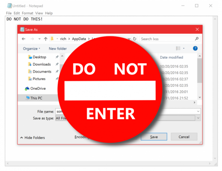Click the search magnifier icon
The height and width of the screenshot is (171, 222).
[197, 38]
